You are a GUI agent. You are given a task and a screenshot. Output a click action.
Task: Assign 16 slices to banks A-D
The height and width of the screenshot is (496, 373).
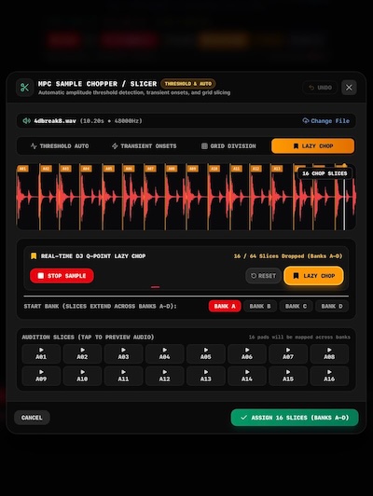coord(295,418)
